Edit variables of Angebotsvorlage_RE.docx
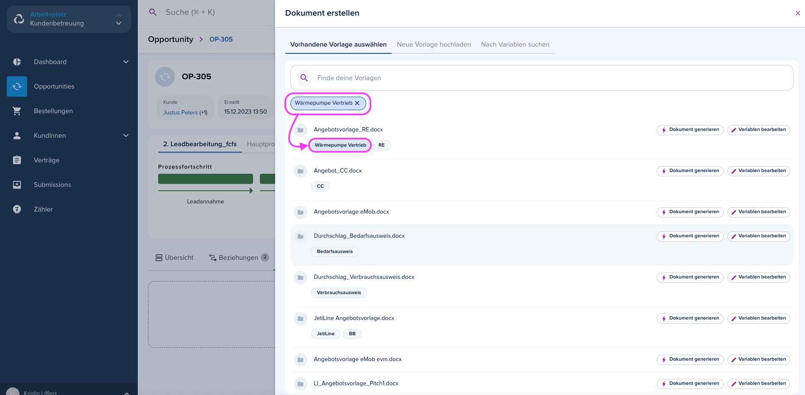Screen dimensions: 805x395 (759, 130)
